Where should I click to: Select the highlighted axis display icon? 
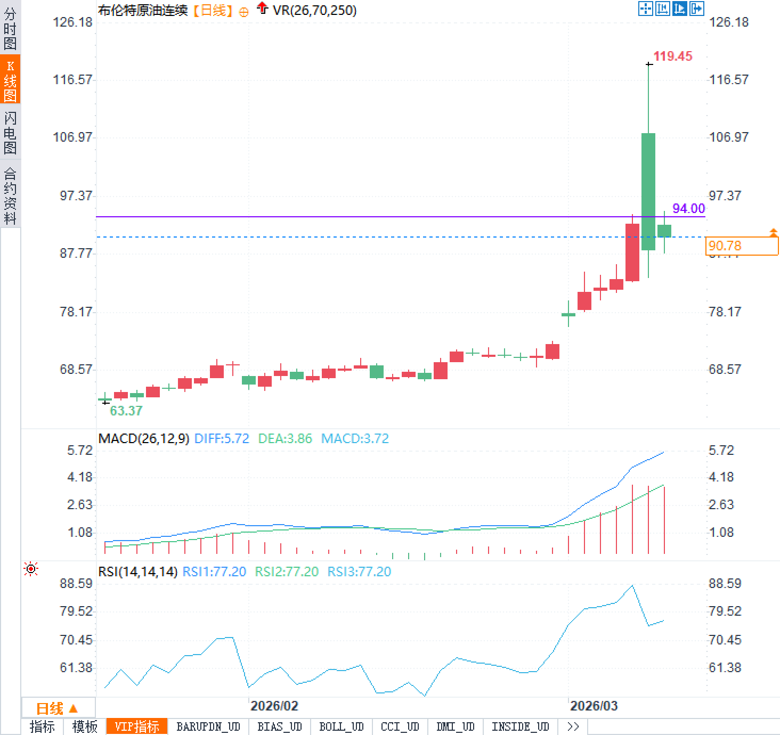point(680,9)
